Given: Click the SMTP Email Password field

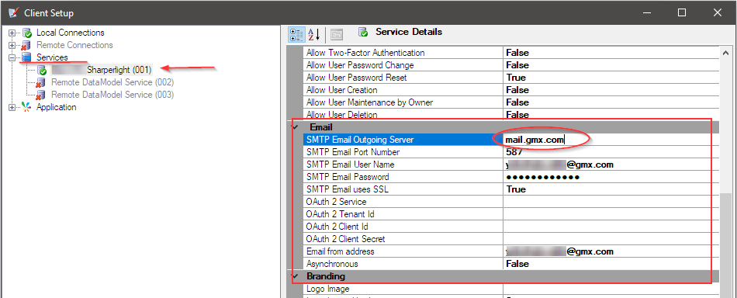Looking at the screenshot, I should pos(611,177).
